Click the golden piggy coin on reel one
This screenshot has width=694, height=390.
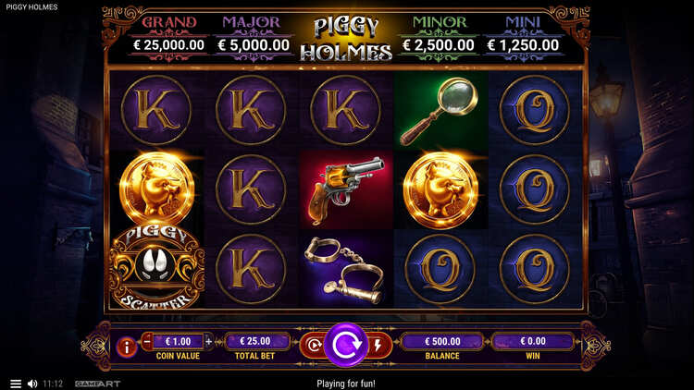(156, 189)
